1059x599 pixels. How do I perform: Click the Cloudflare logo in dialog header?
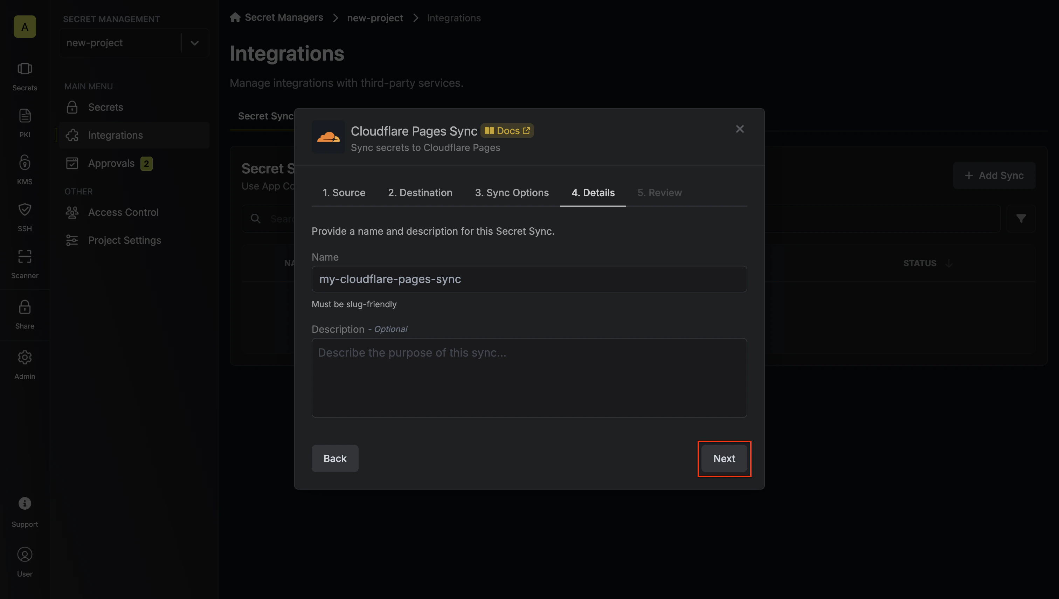click(x=328, y=137)
